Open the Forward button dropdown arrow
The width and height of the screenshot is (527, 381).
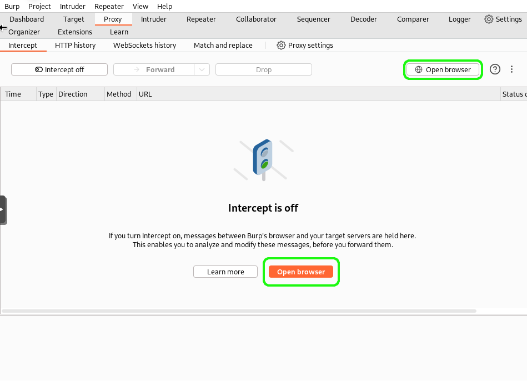(202, 69)
